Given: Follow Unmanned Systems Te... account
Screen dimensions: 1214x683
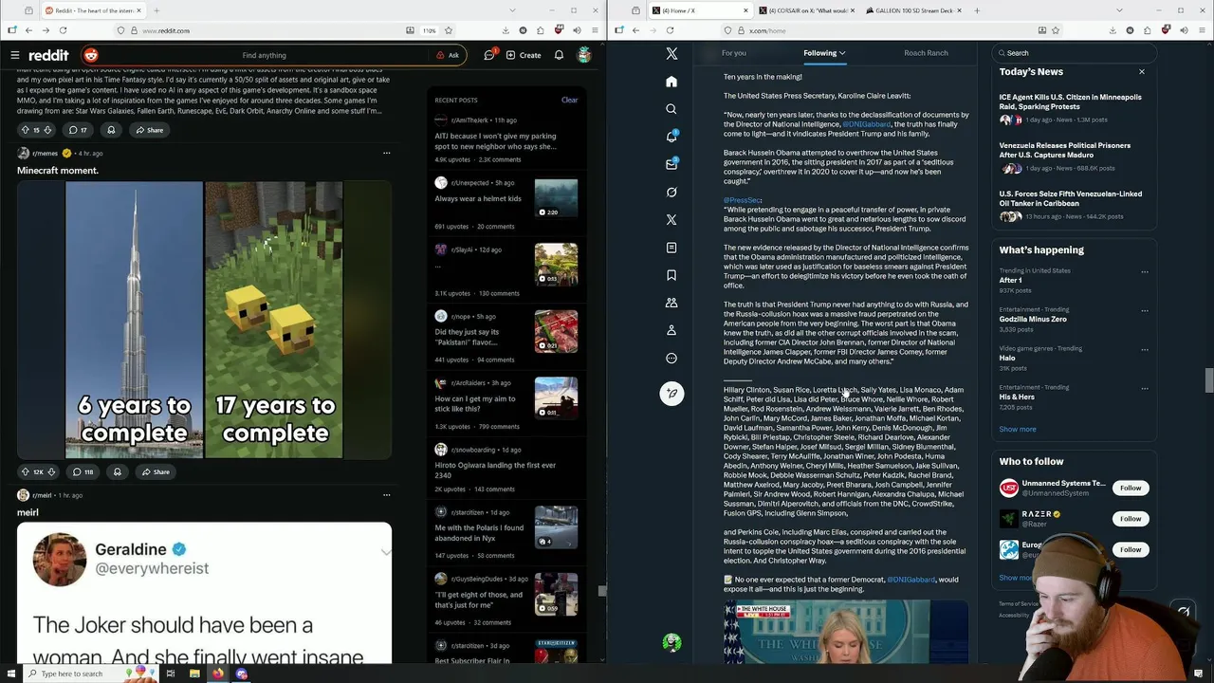Looking at the screenshot, I should 1131,488.
